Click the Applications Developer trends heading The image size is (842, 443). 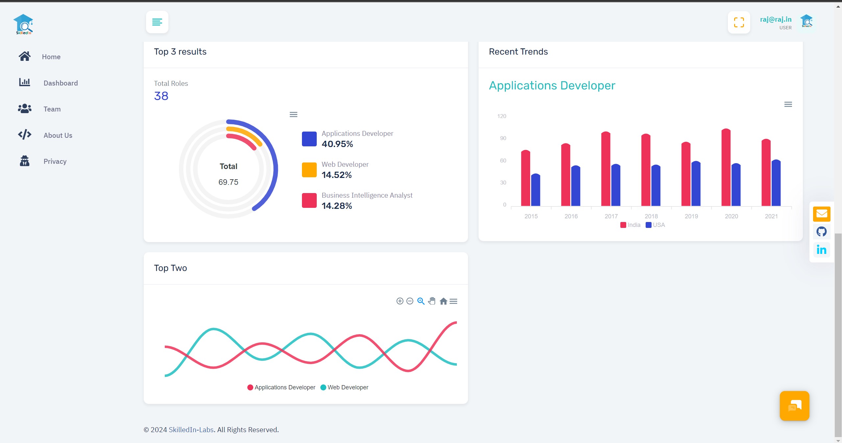552,86
